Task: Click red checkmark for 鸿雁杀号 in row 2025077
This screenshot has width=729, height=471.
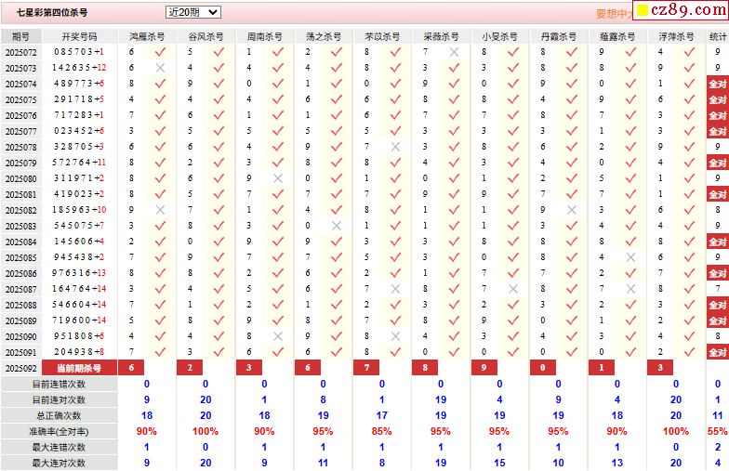Action: [x=160, y=131]
